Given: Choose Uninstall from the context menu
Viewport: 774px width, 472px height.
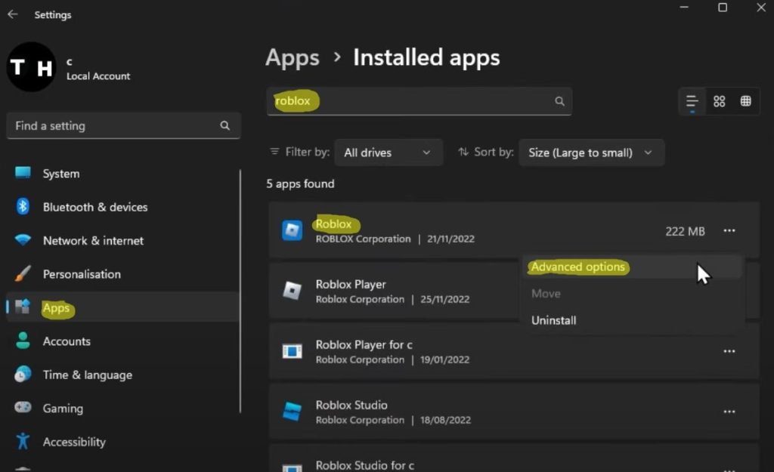Looking at the screenshot, I should click(x=554, y=320).
